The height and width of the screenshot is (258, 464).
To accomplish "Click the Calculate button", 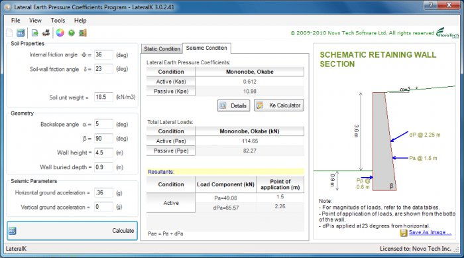I will coord(72,230).
